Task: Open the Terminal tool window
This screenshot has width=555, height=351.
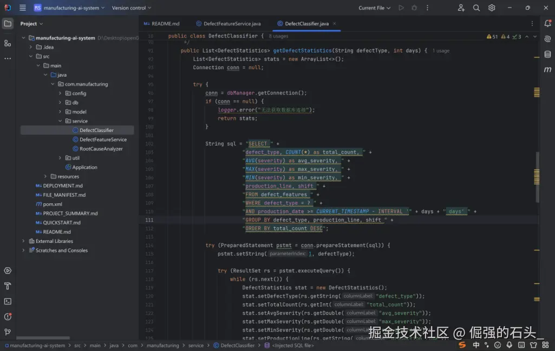Action: tap(8, 301)
